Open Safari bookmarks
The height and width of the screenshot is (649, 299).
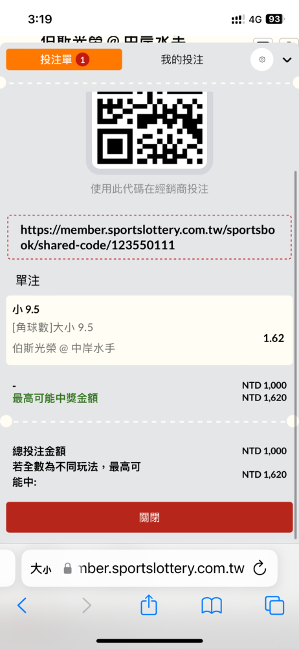pyautogui.click(x=212, y=606)
